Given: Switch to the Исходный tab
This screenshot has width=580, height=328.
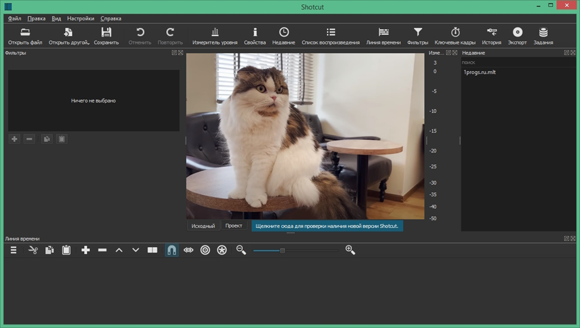Looking at the screenshot, I should click(x=202, y=226).
